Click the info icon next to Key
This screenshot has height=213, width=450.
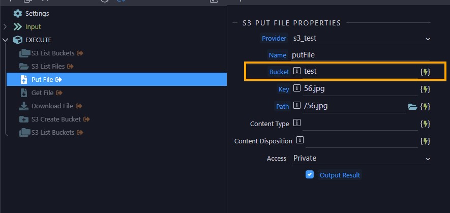click(297, 88)
